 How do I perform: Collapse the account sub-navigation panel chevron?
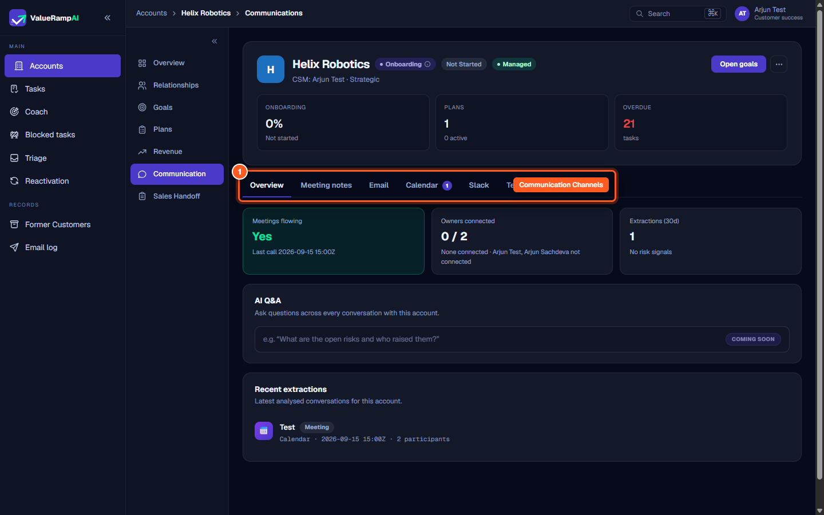[x=215, y=41]
